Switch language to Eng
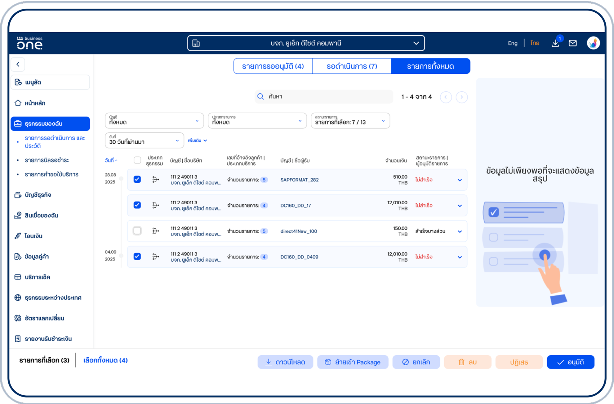The image size is (614, 404). click(512, 43)
